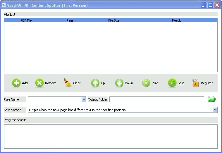This screenshot has height=153, width=222.
Task: Click the Romove button label
Action: [51, 83]
